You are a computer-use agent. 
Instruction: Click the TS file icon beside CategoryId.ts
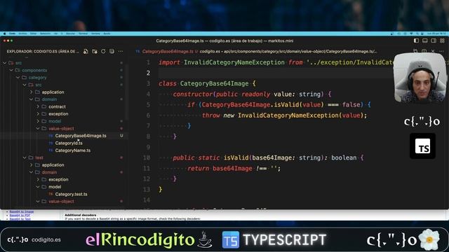click(x=51, y=143)
